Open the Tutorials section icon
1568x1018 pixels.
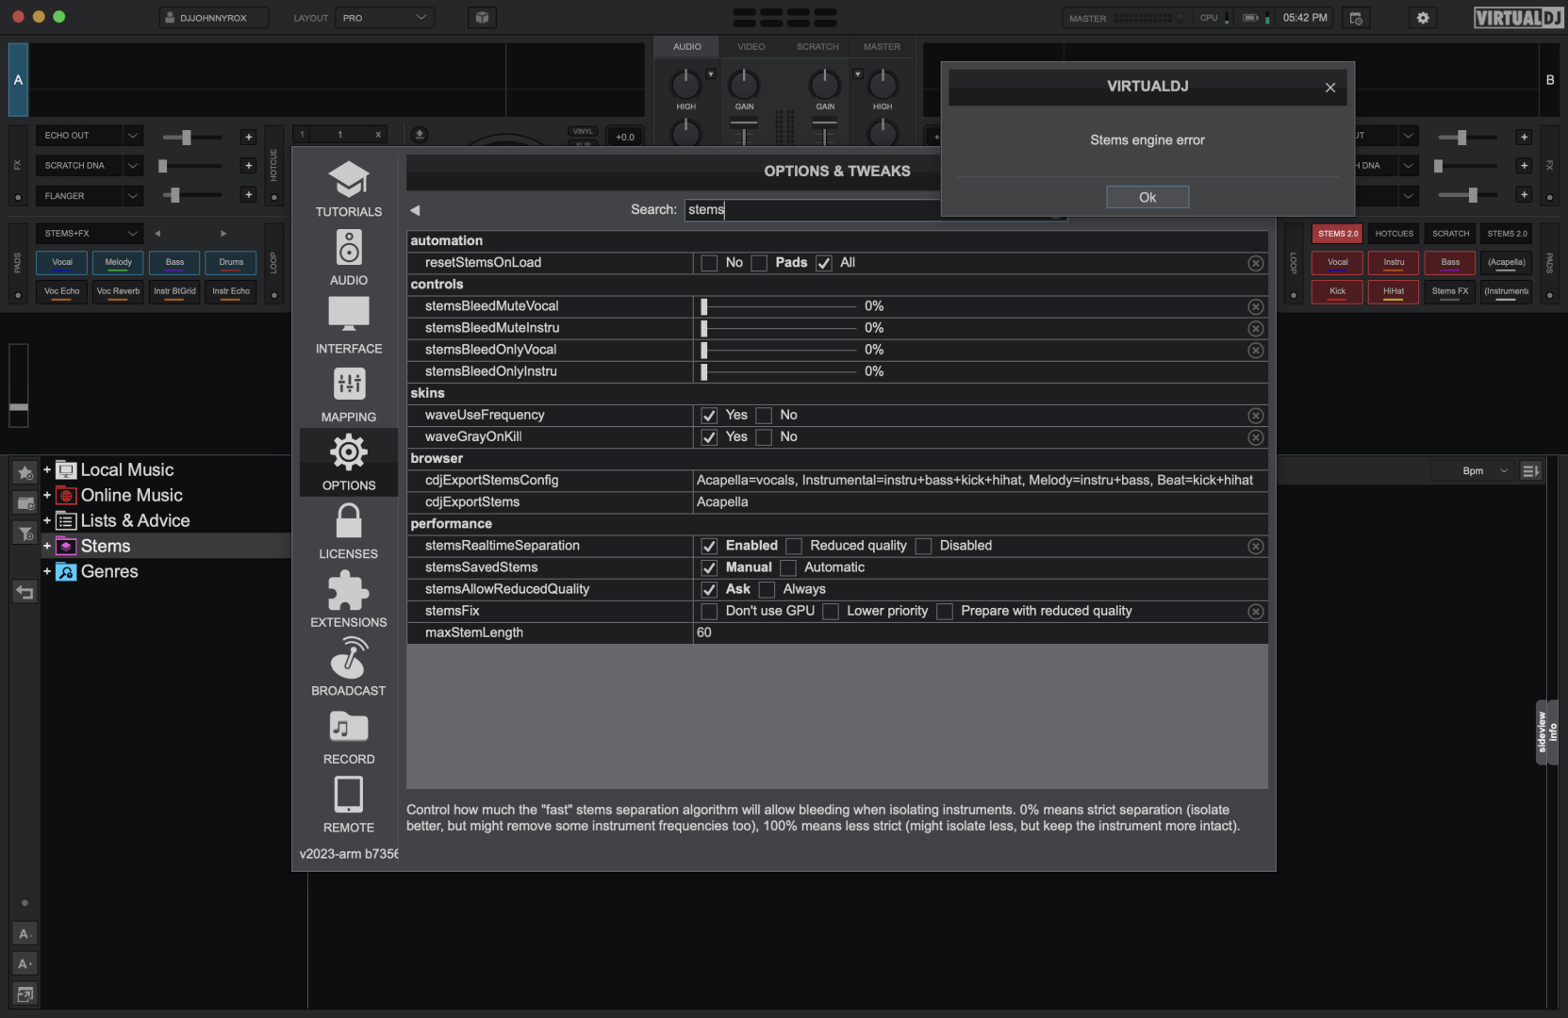pyautogui.click(x=348, y=180)
